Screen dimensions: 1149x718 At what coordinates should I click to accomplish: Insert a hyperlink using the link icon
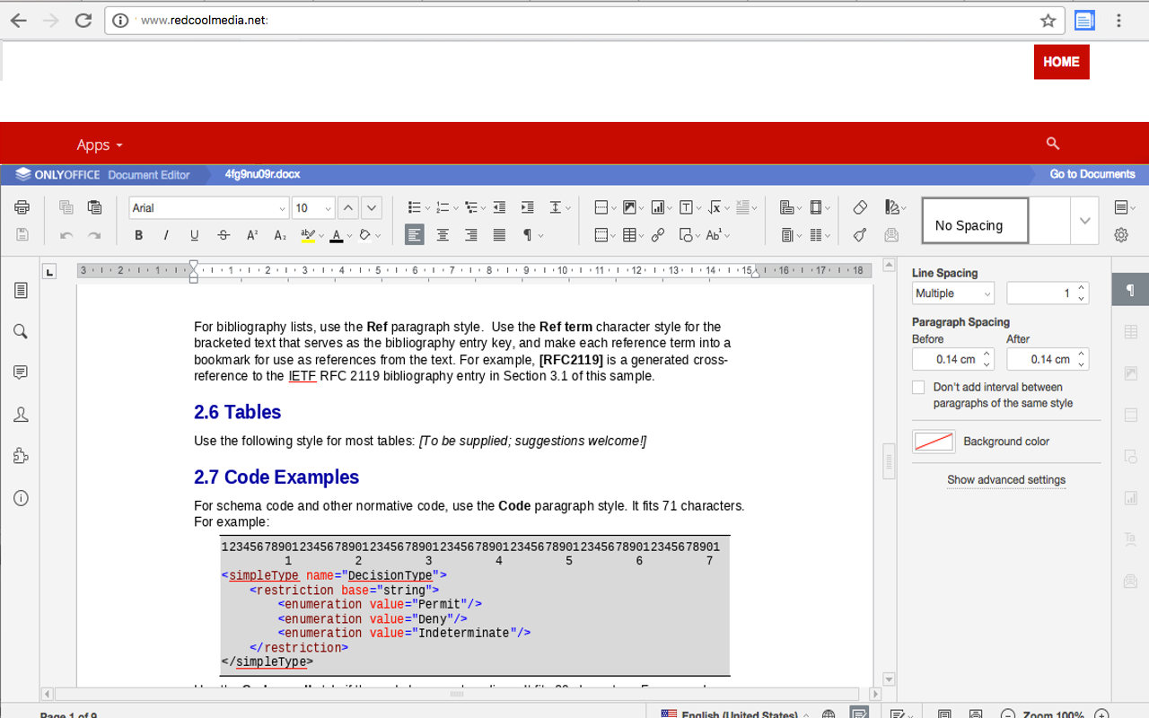tap(658, 235)
